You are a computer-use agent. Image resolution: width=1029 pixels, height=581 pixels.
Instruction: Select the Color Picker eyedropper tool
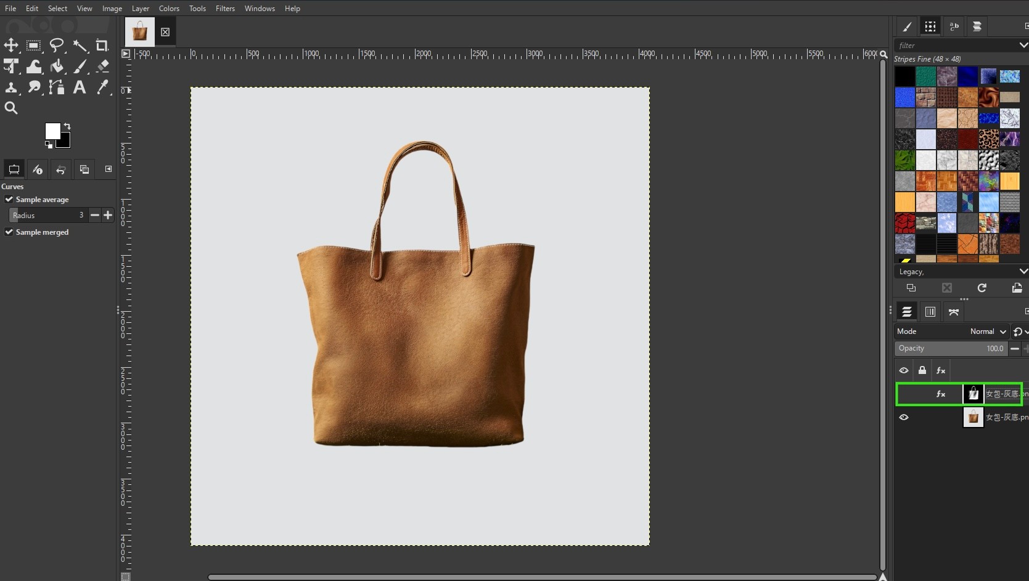102,87
